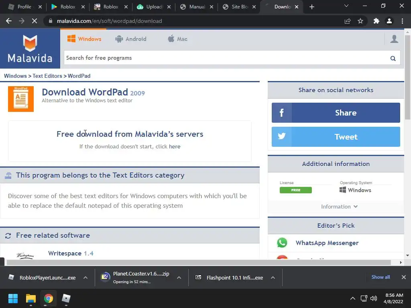Click the Chrome taskbar icon
The width and height of the screenshot is (411, 308).
point(48,298)
